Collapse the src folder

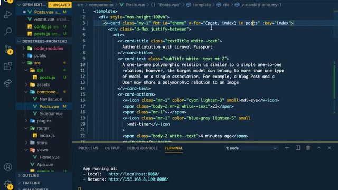[x=44, y=63]
